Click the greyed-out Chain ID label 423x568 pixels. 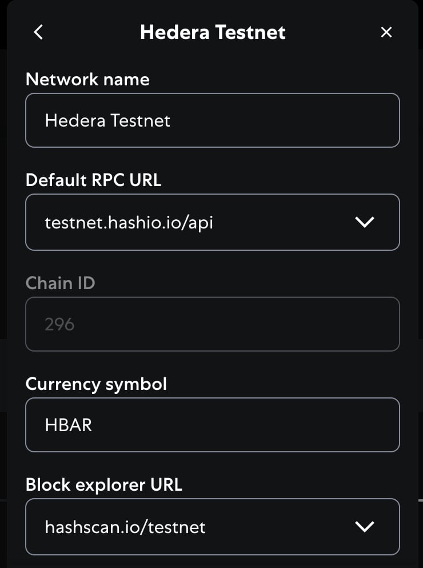click(61, 283)
